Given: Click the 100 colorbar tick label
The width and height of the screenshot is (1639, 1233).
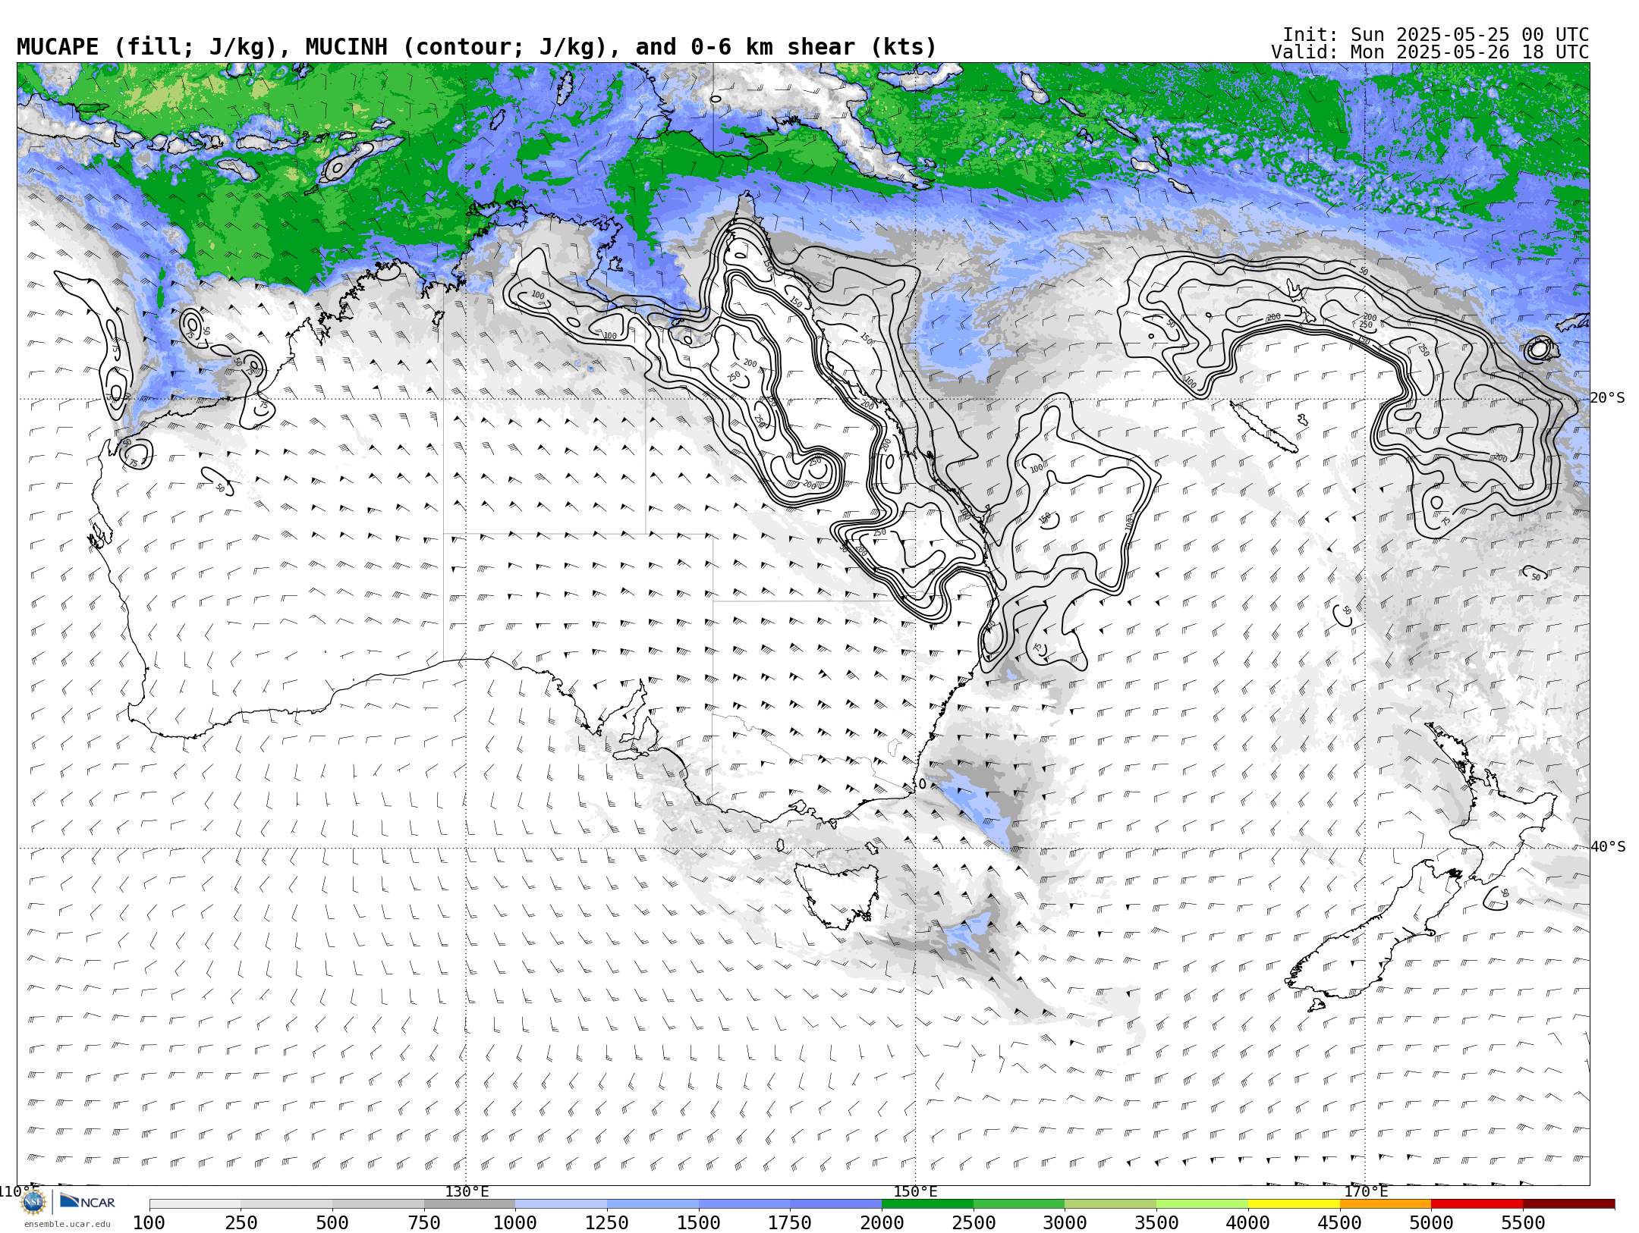Looking at the screenshot, I should coord(149,1223).
